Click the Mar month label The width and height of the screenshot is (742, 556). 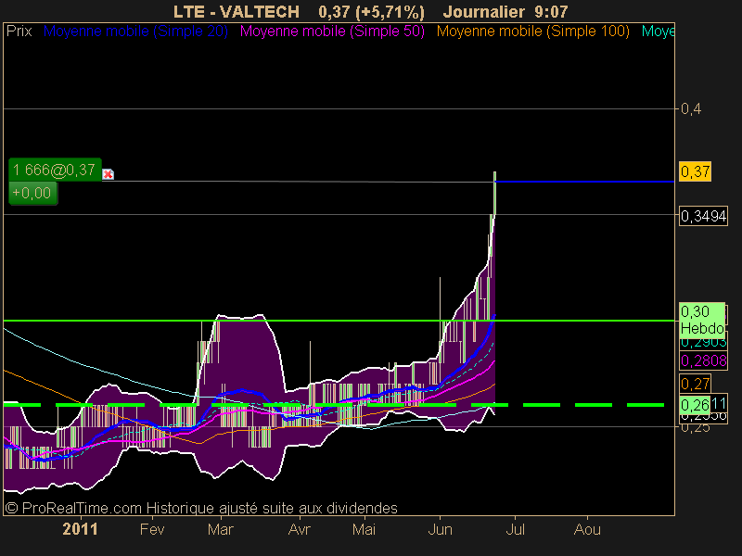(221, 529)
